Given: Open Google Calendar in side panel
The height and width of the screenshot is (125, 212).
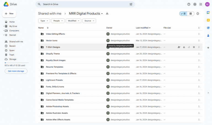Looking at the screenshot, I should [x=208, y=12].
